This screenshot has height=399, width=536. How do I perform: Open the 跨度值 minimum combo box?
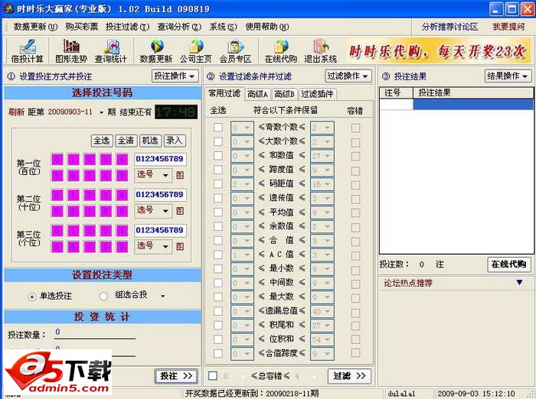coord(242,170)
